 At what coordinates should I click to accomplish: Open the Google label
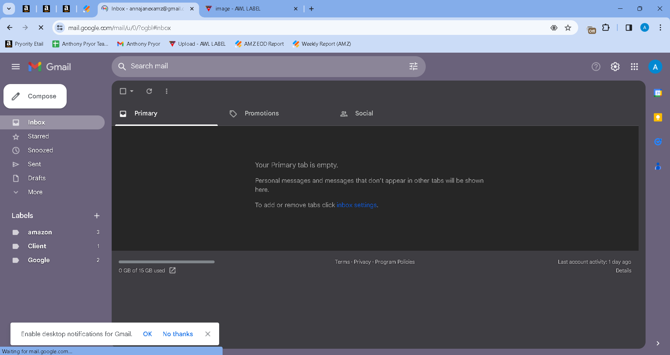coord(52,260)
